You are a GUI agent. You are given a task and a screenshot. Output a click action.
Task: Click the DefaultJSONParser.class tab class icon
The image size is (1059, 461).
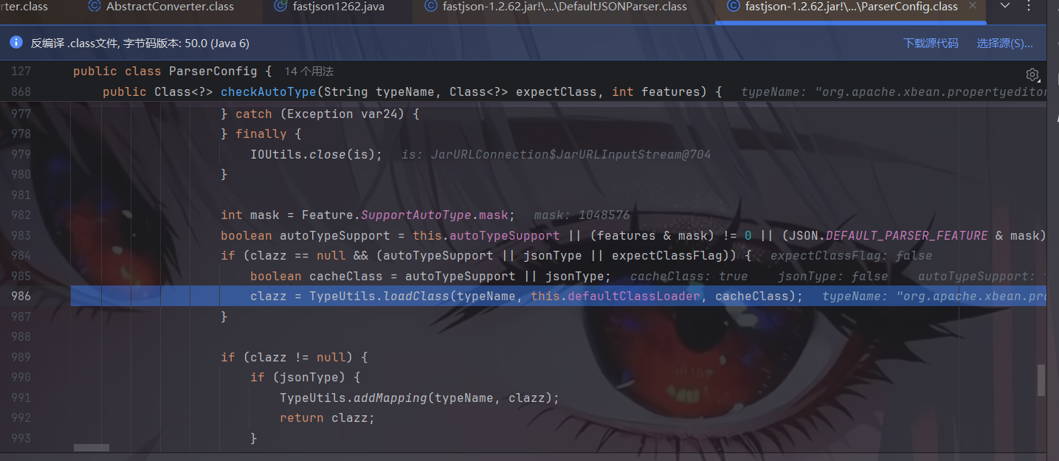431,7
